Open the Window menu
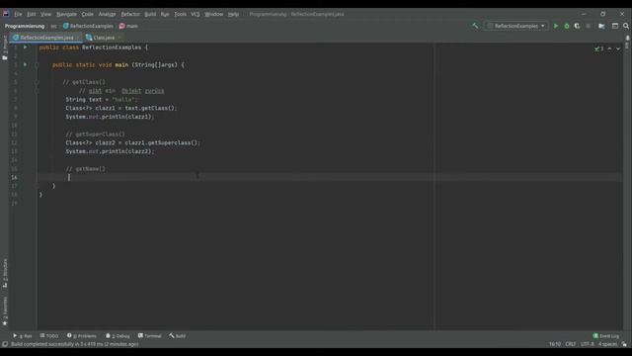The width and height of the screenshot is (632, 356). coord(213,14)
